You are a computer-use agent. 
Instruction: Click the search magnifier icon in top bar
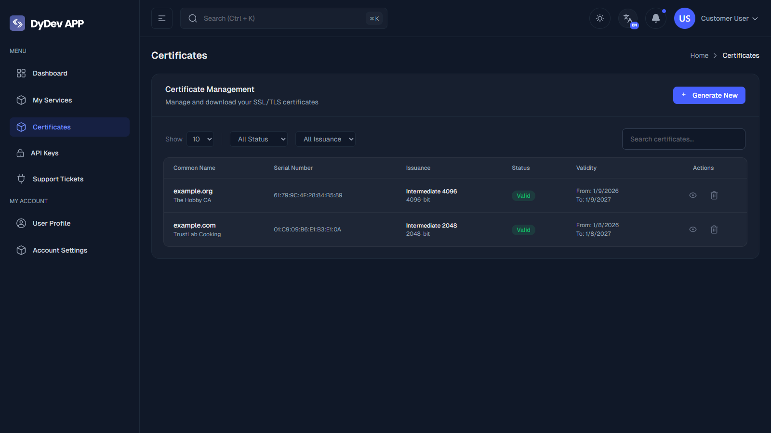point(193,18)
